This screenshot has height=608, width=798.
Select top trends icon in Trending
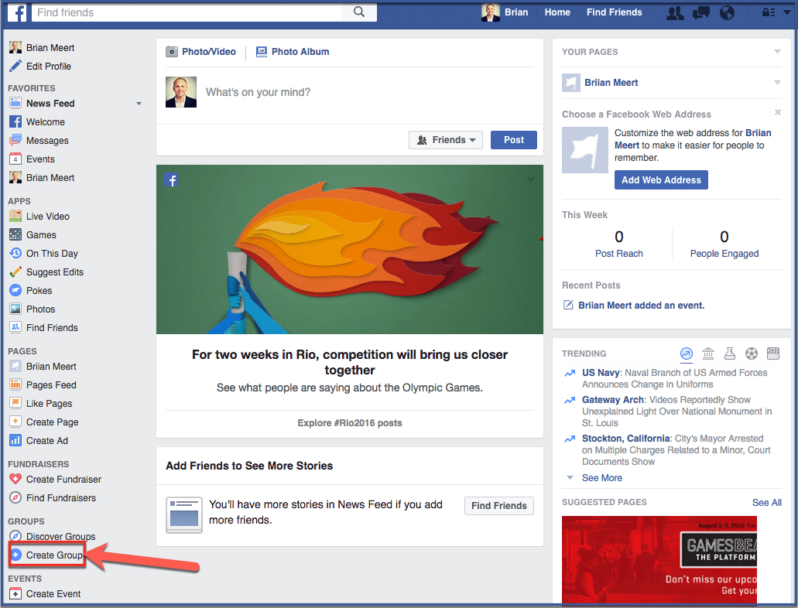tap(687, 353)
